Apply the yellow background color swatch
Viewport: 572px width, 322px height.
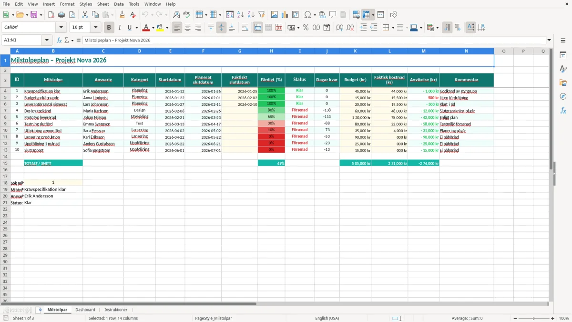[x=160, y=28]
